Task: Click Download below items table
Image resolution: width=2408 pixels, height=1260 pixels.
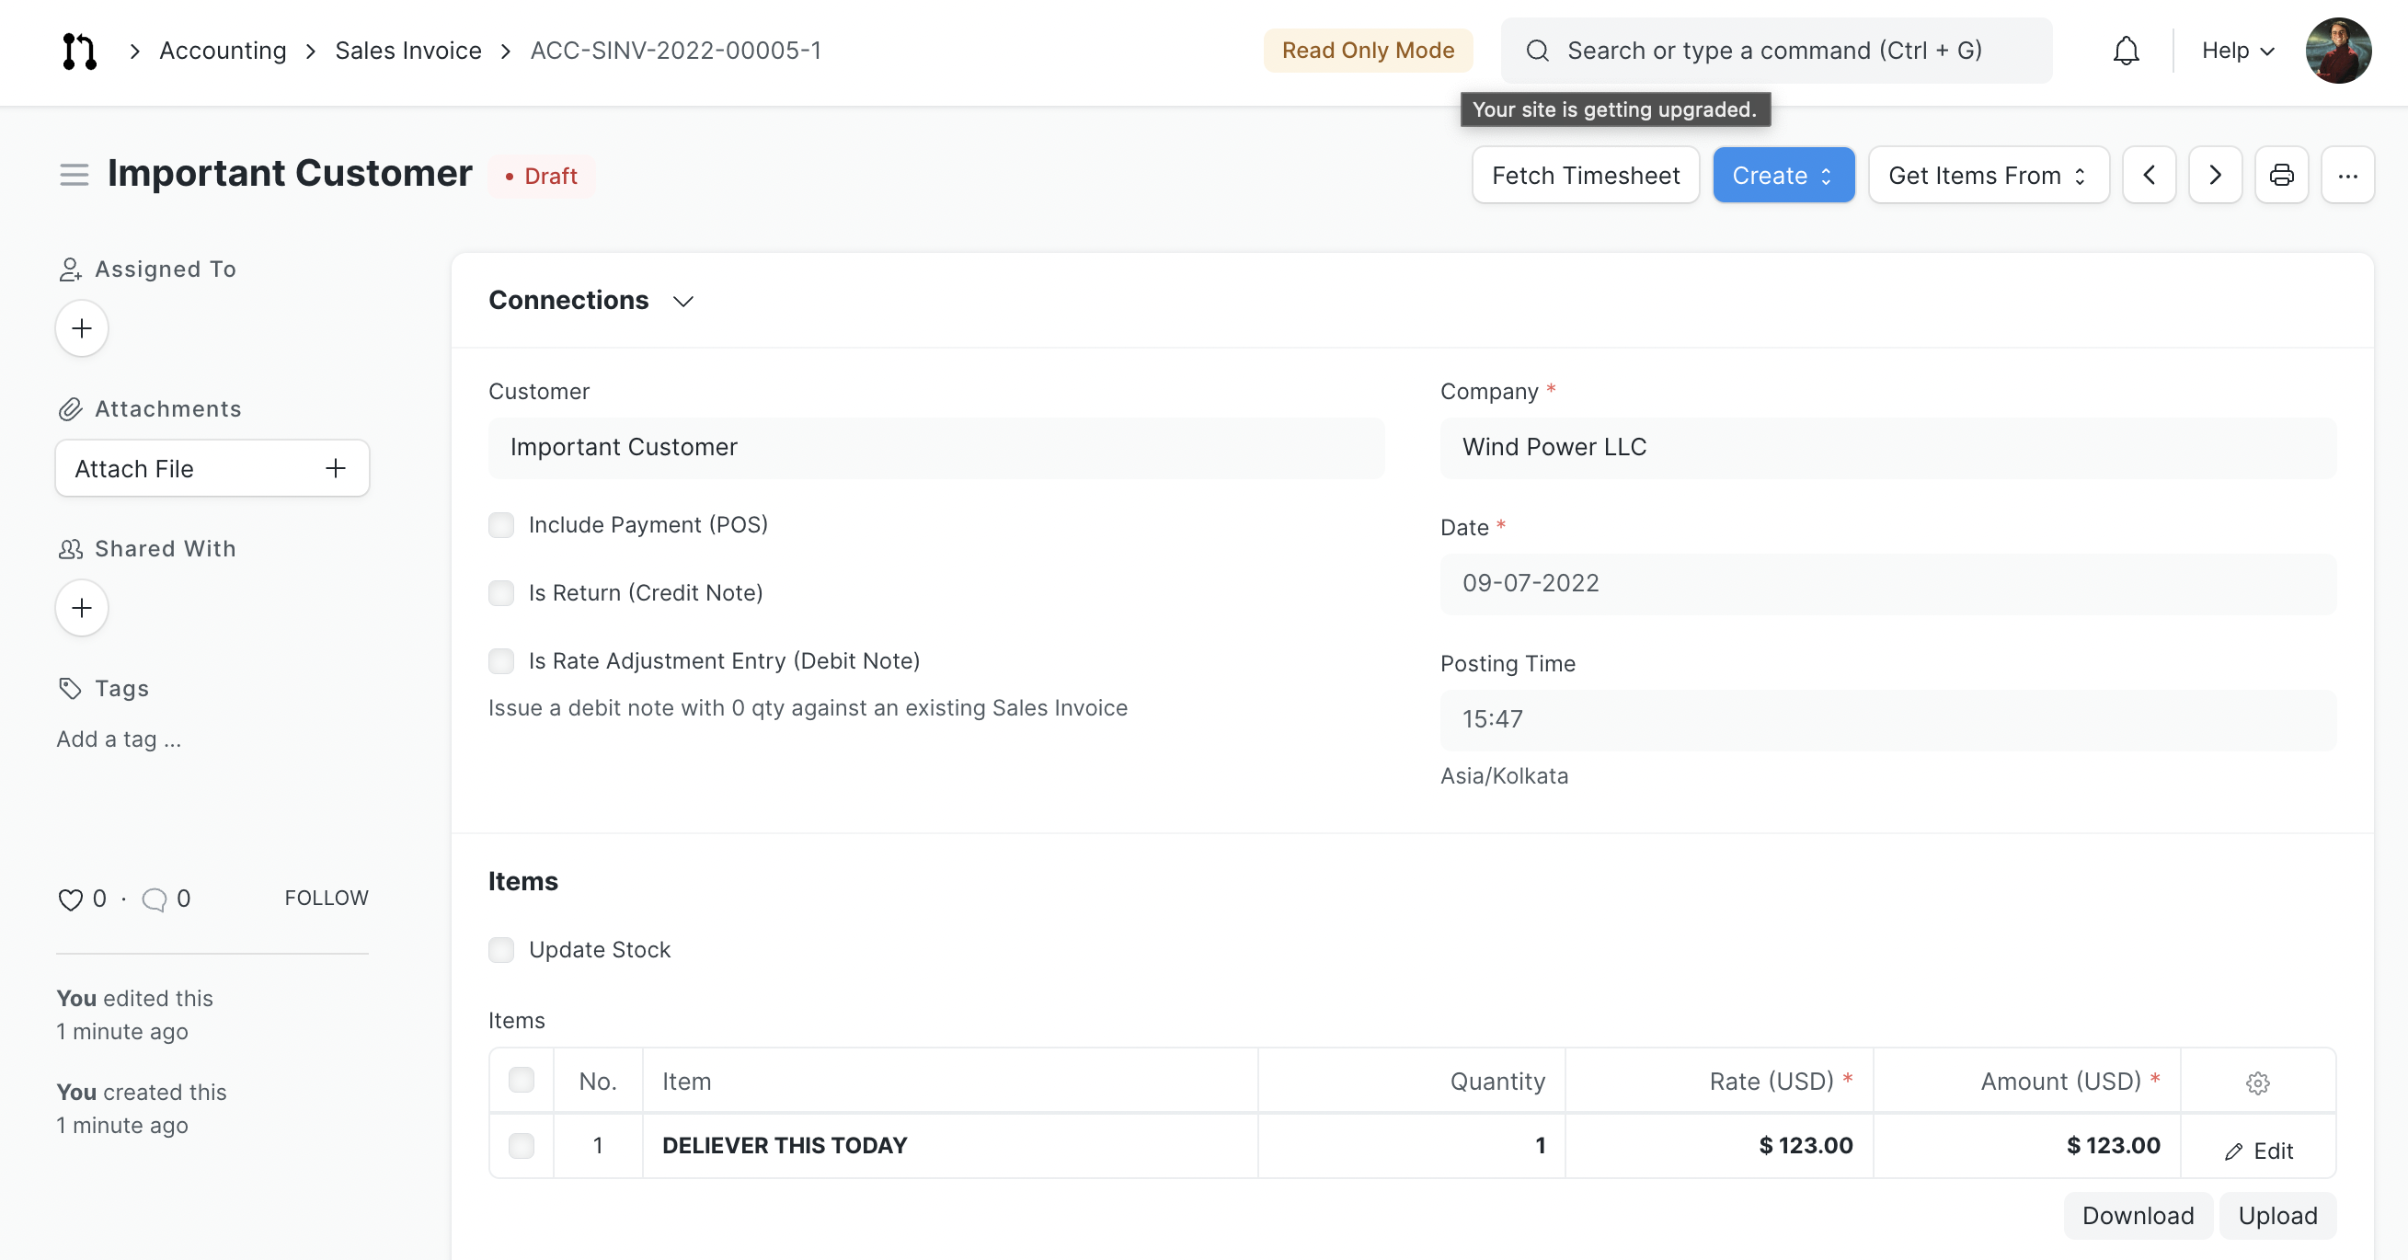Action: [x=2137, y=1215]
